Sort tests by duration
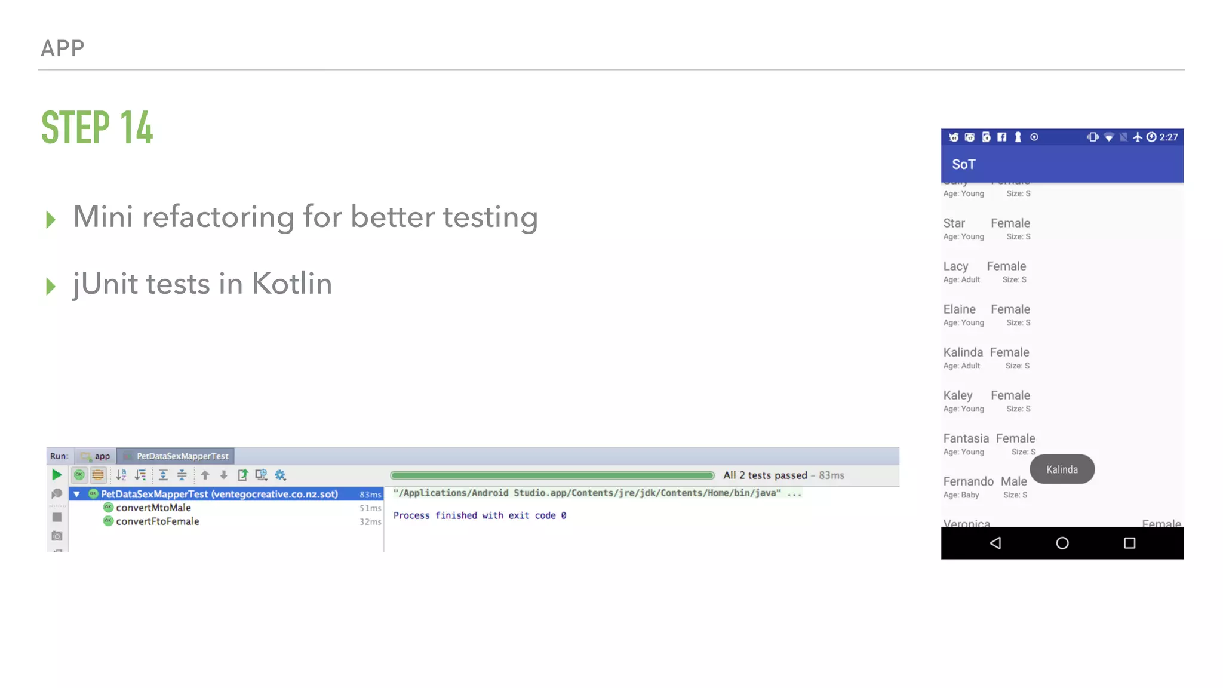Screen dimensions: 1223x688 [140, 475]
